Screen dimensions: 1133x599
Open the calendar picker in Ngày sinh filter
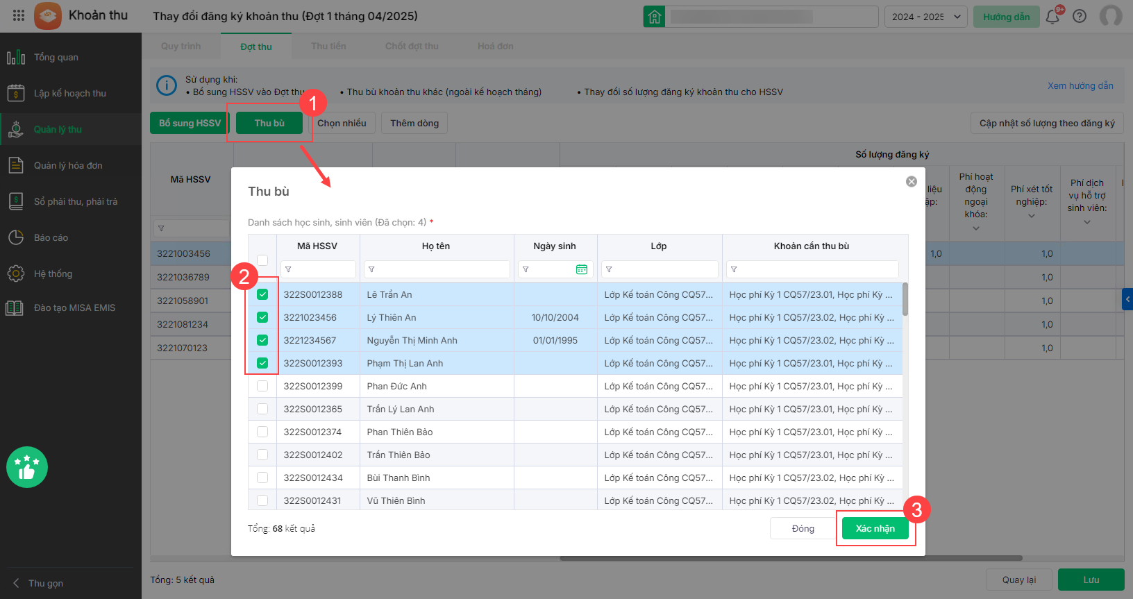pos(582,269)
